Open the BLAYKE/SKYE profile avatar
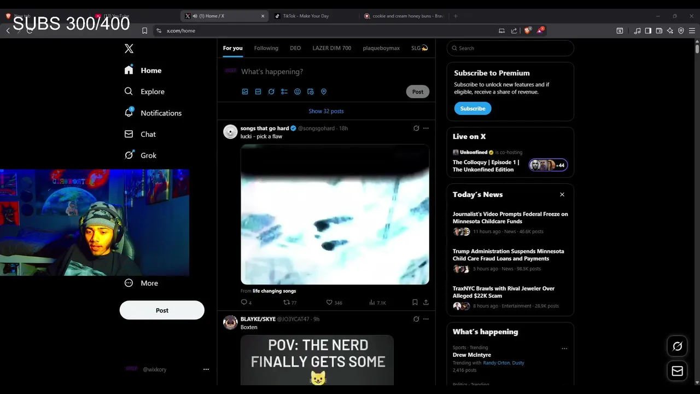 (x=230, y=322)
